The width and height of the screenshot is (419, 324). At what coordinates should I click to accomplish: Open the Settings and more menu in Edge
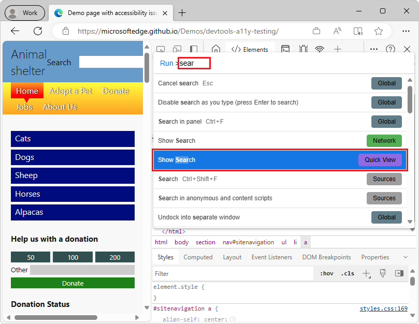406,31
